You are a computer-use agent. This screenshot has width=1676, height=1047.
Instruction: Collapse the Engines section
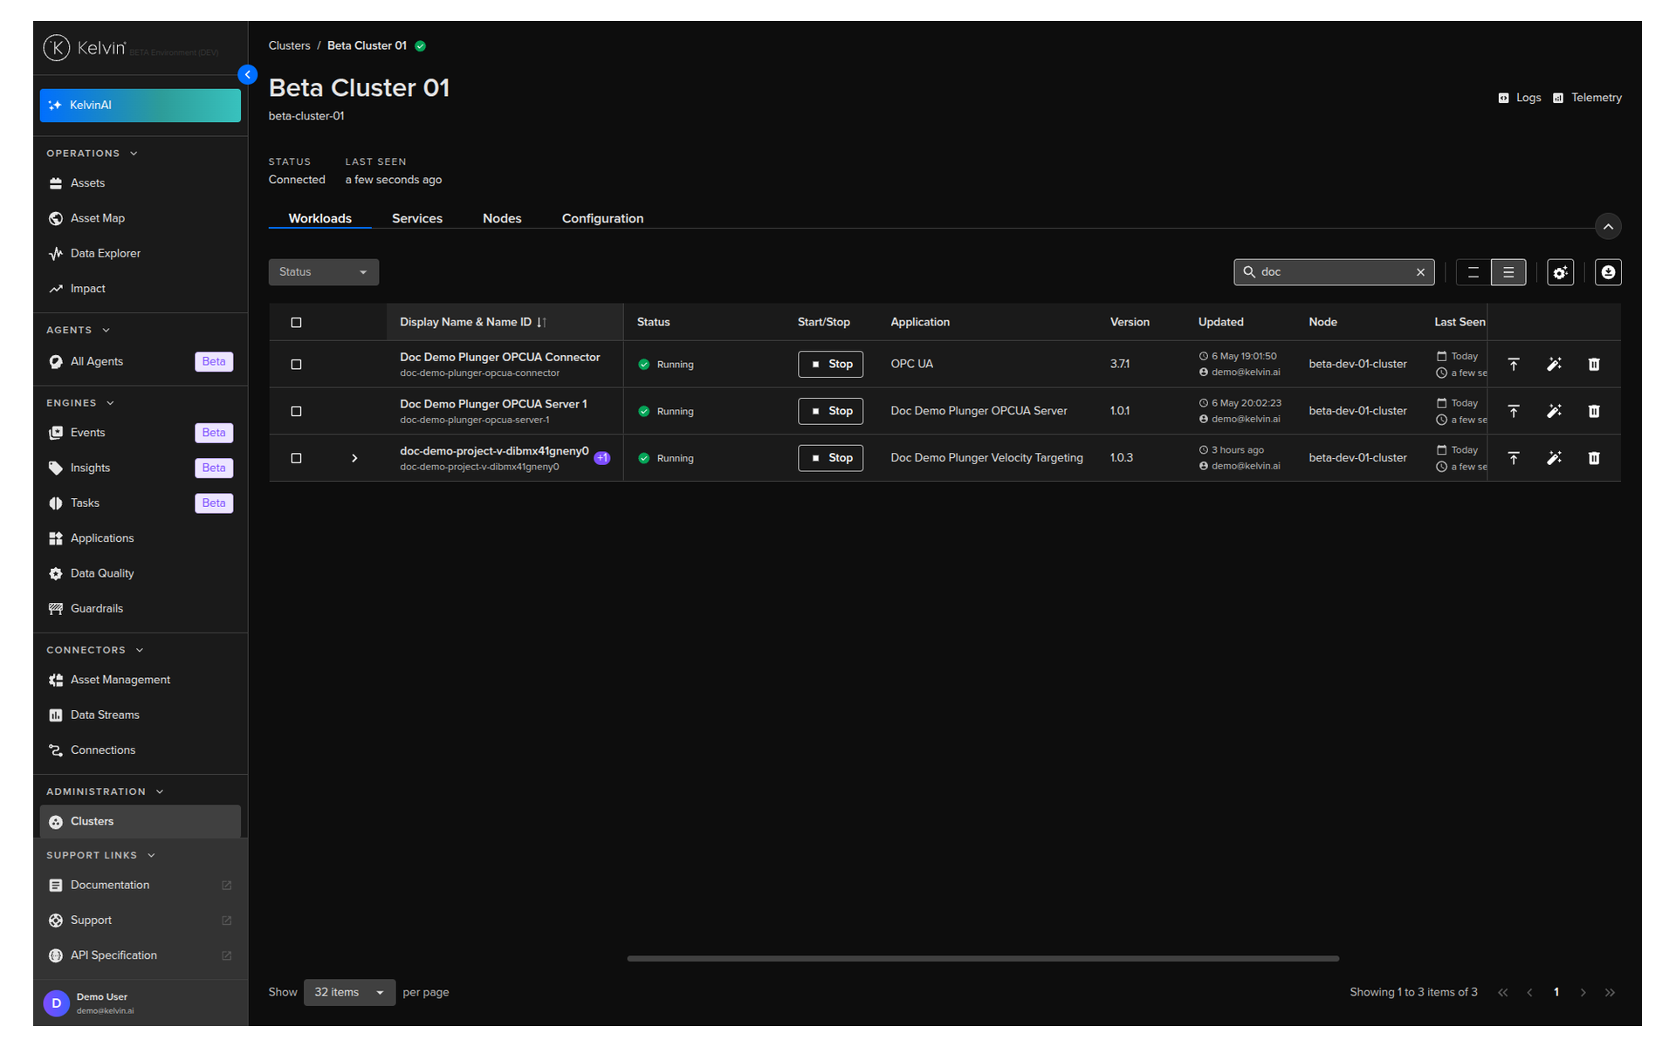point(110,403)
